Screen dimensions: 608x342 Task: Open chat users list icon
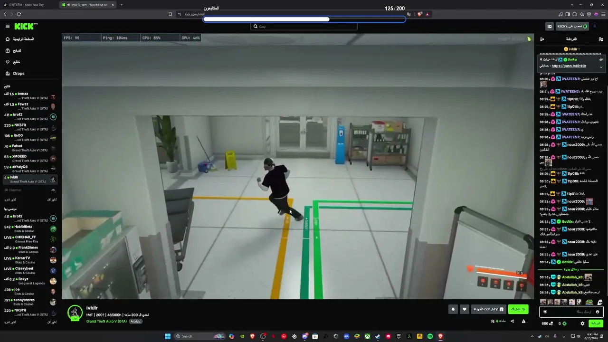601,39
